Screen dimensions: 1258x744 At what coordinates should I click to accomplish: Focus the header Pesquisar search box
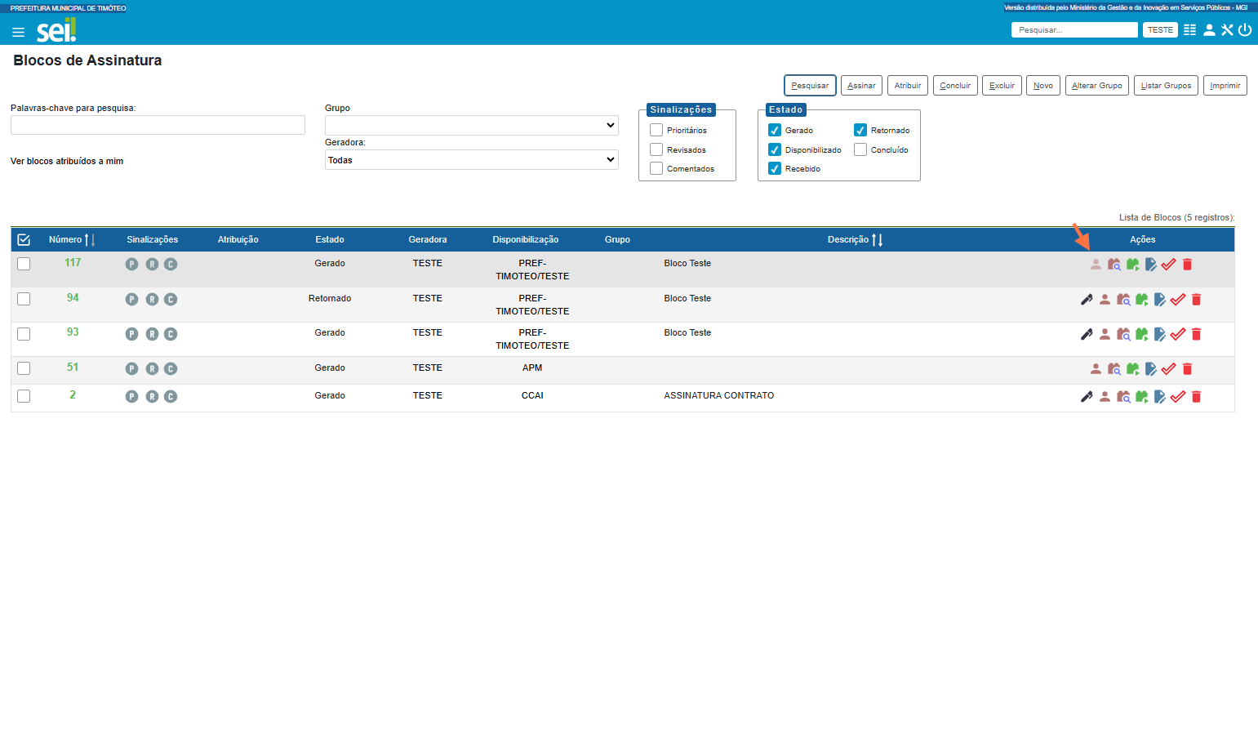tap(1074, 30)
